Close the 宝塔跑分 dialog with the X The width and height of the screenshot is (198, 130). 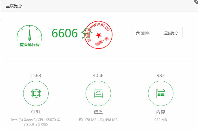pos(196,1)
